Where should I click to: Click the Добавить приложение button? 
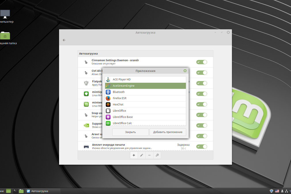(168, 132)
